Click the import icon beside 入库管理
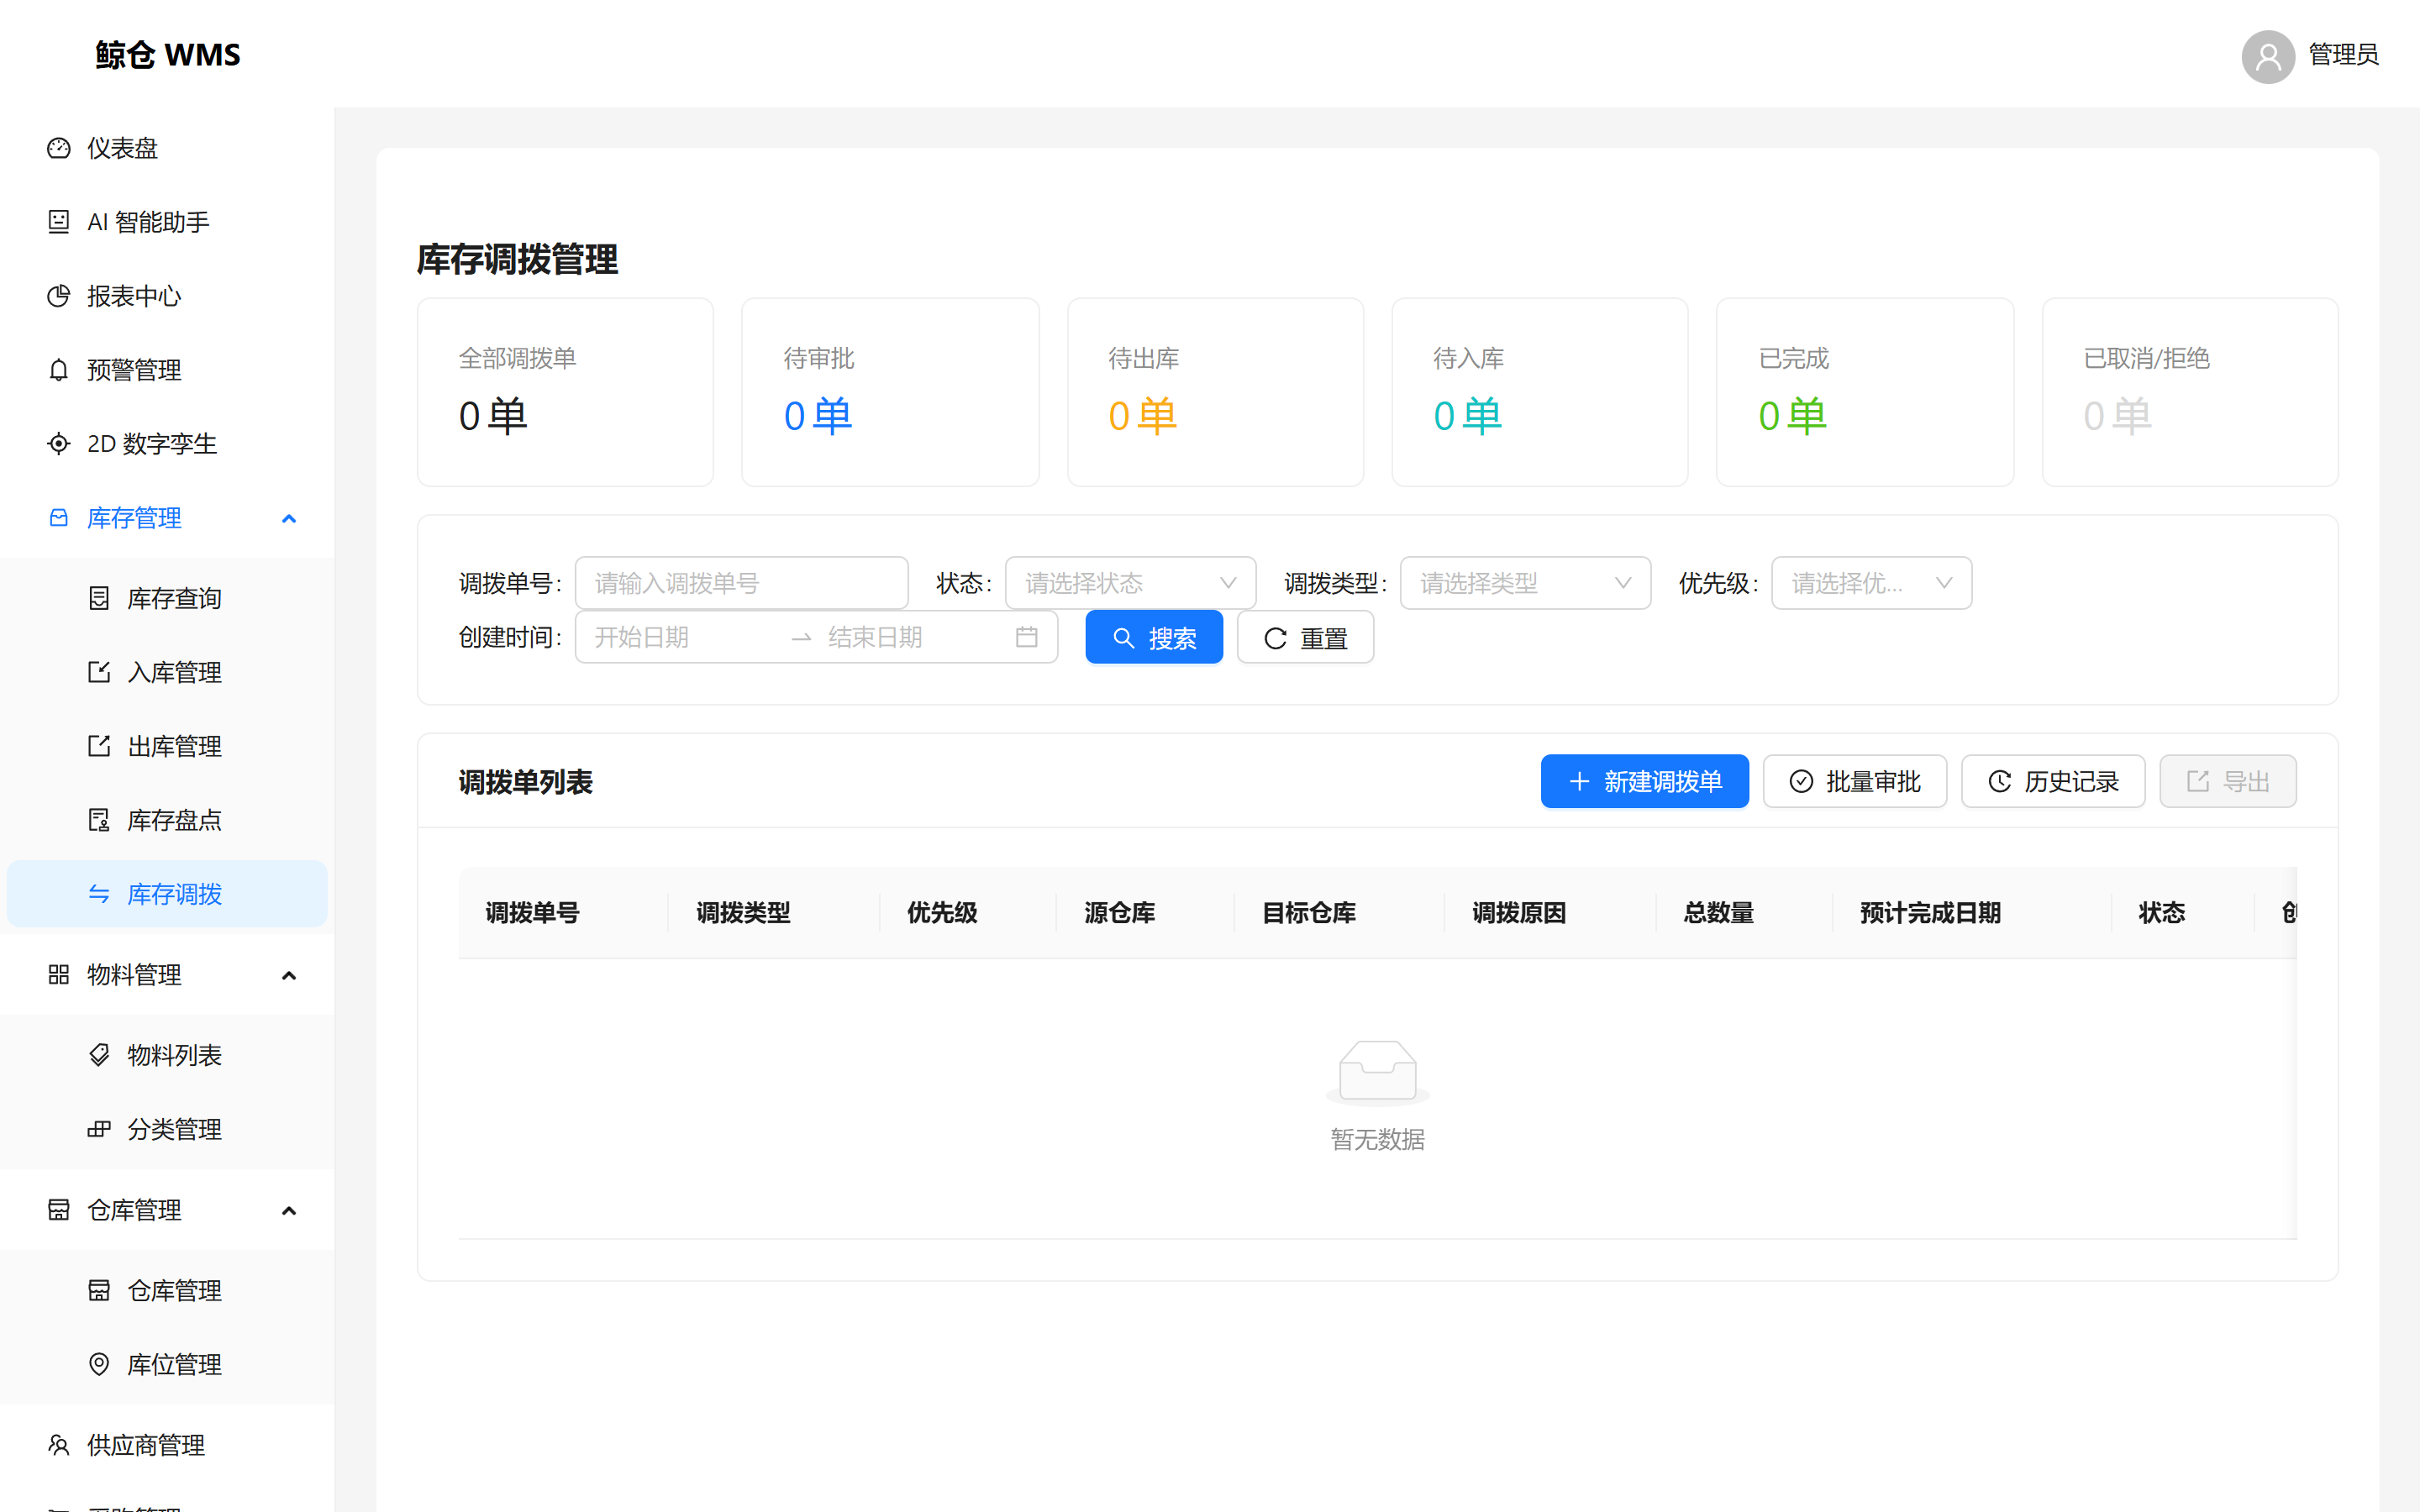This screenshot has width=2420, height=1512. coord(99,672)
